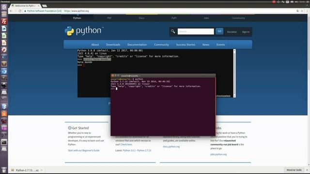Screen dimensions: 310x174
Task: Open the About menu
Action: (95, 44)
